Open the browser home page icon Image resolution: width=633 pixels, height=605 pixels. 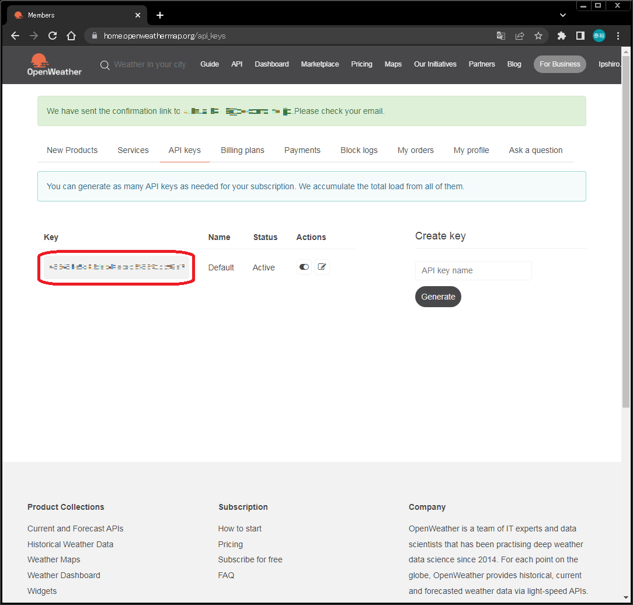point(71,36)
